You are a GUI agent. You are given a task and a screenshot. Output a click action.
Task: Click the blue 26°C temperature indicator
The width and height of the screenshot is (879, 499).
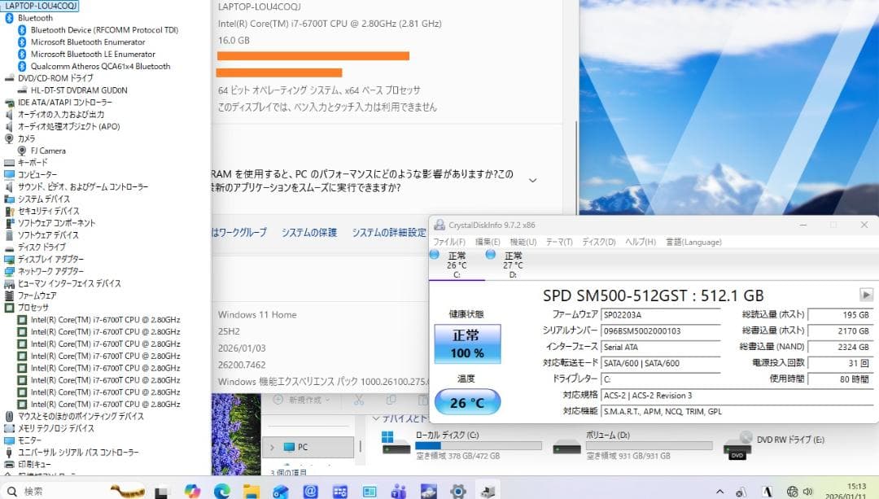tap(467, 401)
